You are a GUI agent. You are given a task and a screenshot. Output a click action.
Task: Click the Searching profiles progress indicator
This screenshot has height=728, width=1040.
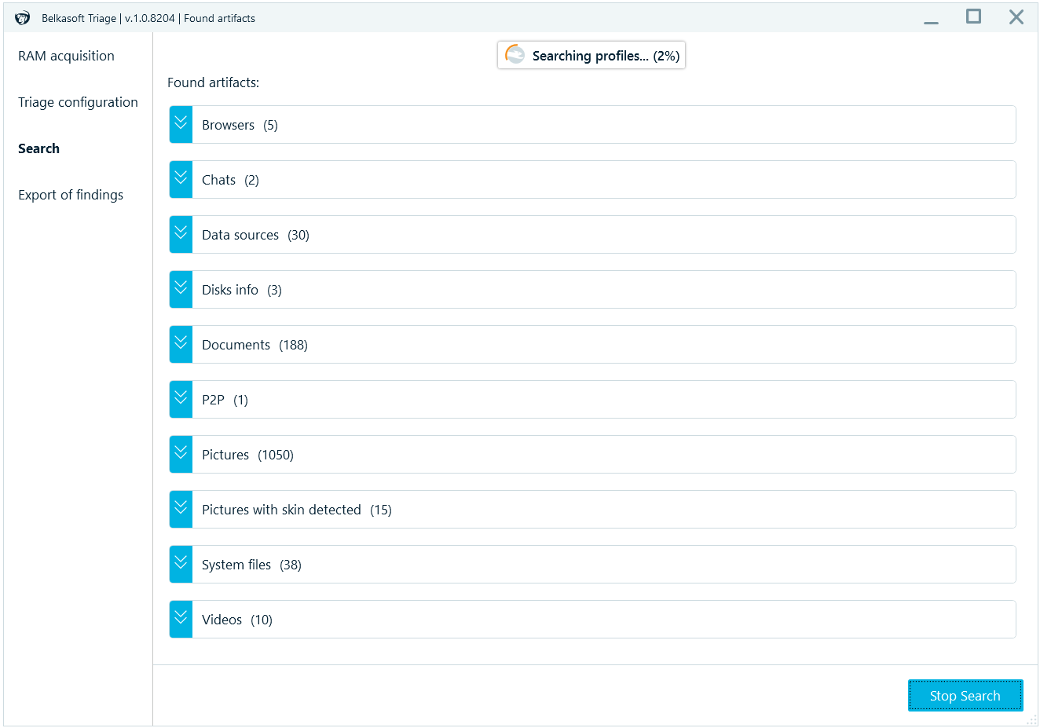tap(591, 55)
